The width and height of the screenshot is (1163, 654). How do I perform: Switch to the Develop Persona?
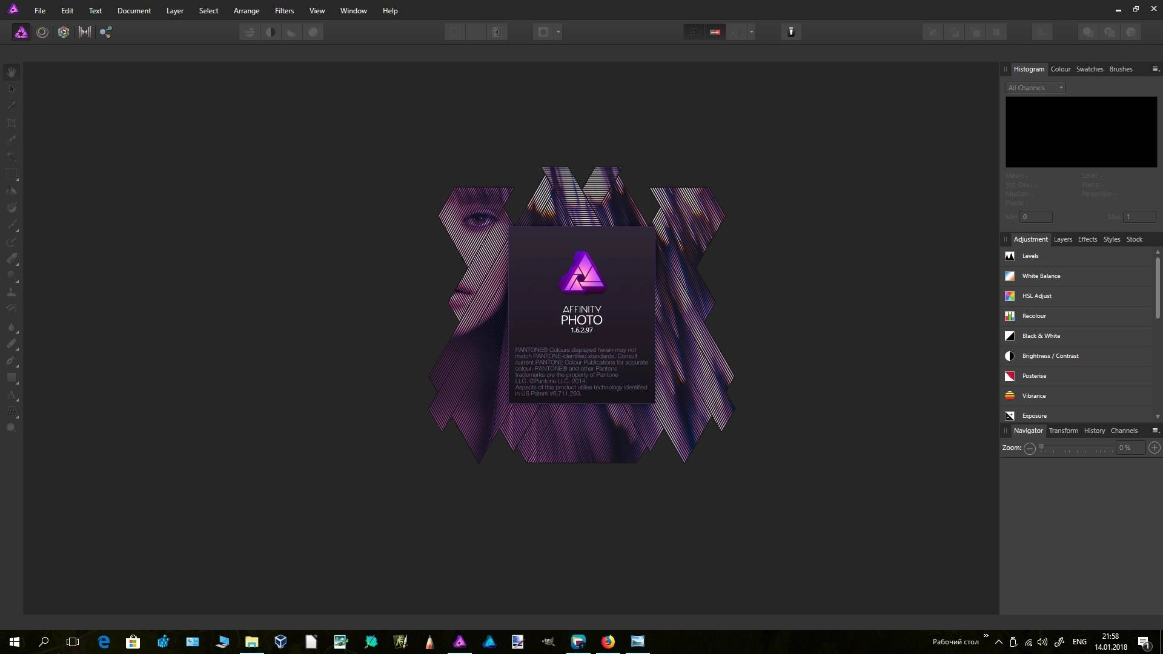[64, 32]
